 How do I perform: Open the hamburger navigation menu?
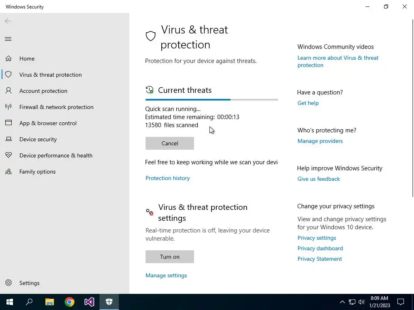pos(8,39)
